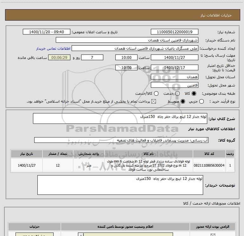This screenshot has width=244, height=236.
Task: Select the جزیی purchase type radio
Action: 202,101
